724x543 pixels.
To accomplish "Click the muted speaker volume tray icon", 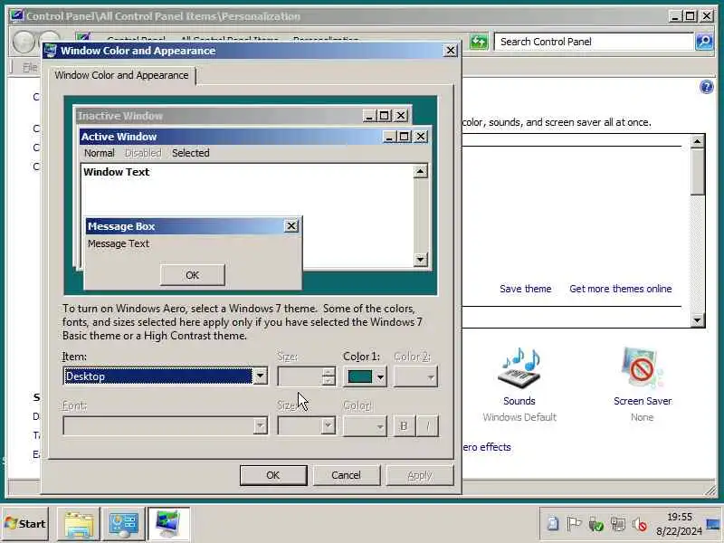I will (x=640, y=524).
